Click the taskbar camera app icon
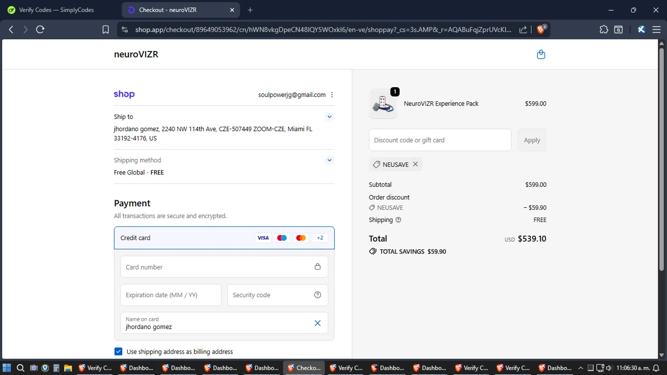The height and width of the screenshot is (375, 667). tap(33, 368)
